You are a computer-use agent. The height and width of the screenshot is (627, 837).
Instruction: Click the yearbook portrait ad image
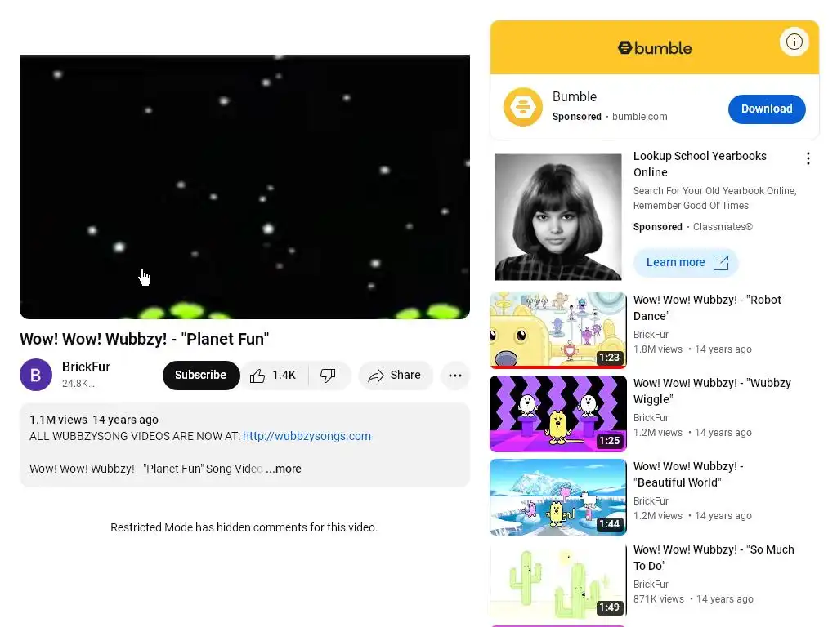pos(557,217)
